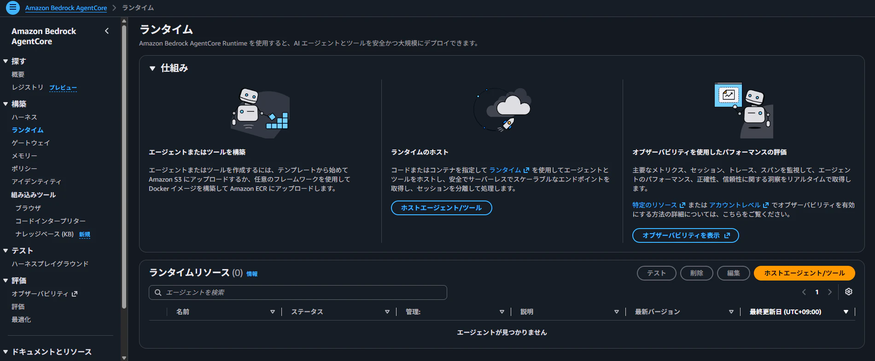Open the Amazon Bedrock AgentCore breadcrumb link

click(66, 8)
